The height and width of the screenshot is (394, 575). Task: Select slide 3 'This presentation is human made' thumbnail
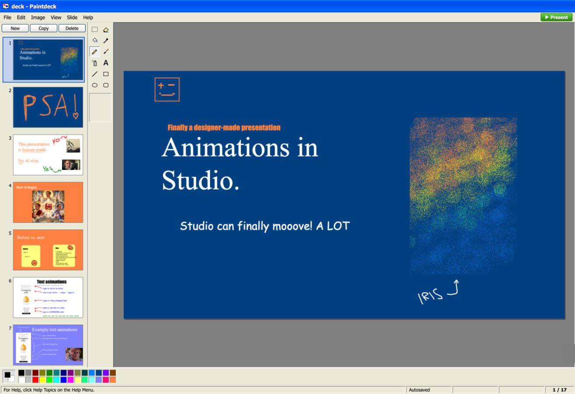(x=48, y=155)
